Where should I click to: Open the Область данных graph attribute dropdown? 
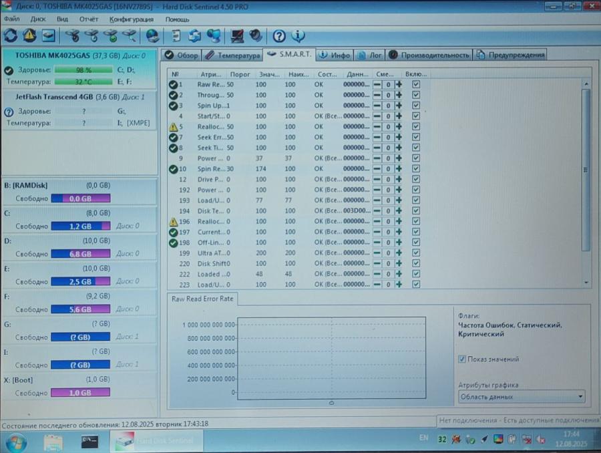[x=522, y=397]
